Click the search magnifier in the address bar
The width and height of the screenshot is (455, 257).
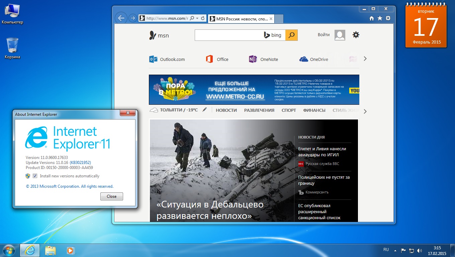(x=192, y=18)
